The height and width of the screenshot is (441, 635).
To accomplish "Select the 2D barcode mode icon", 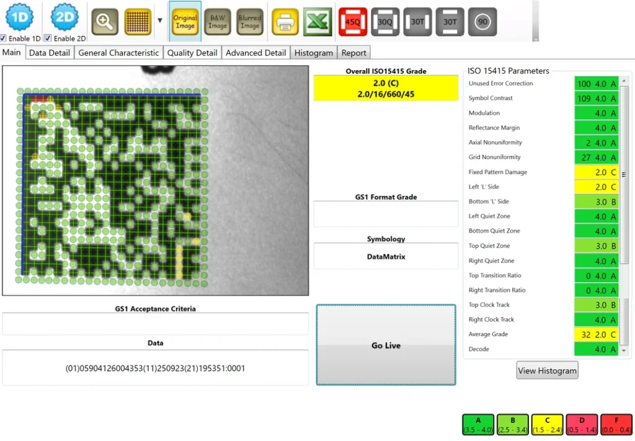I will pyautogui.click(x=64, y=18).
